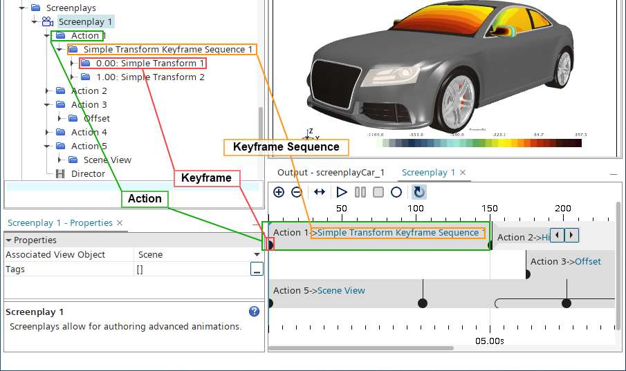The image size is (626, 371).
Task: Click the Screenplay 1 camera icon
Action: (47, 22)
